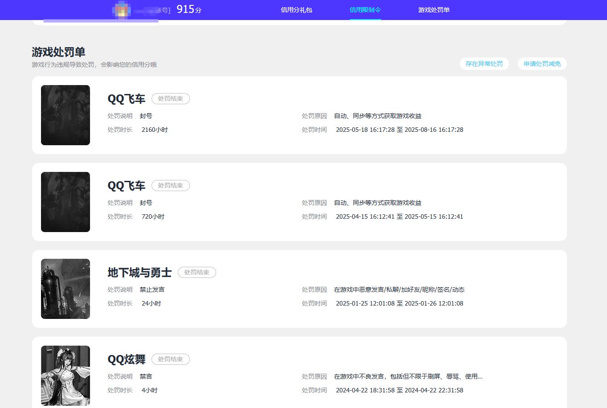Screen dimensions: 607x408
Task: Click 处罚结束 badge next to QQ炫舞
Action: [170, 359]
